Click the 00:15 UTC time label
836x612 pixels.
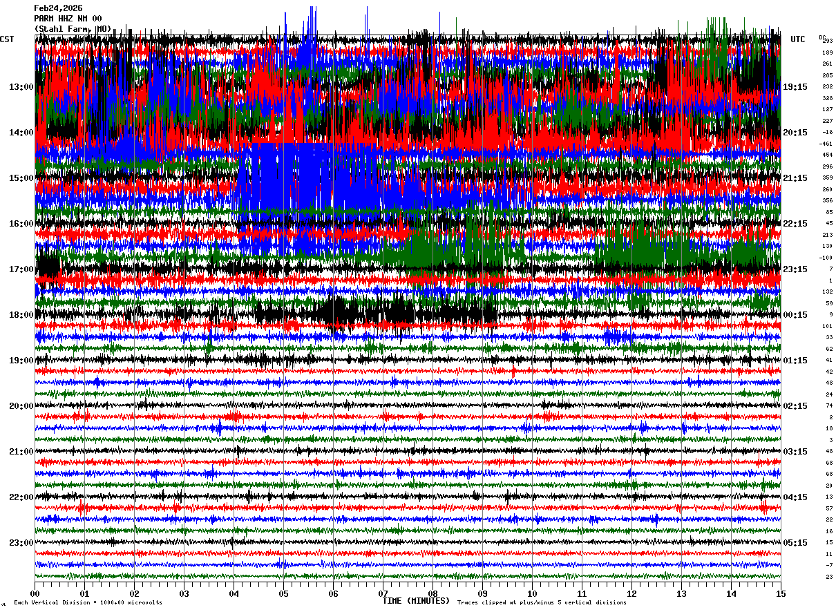[795, 315]
